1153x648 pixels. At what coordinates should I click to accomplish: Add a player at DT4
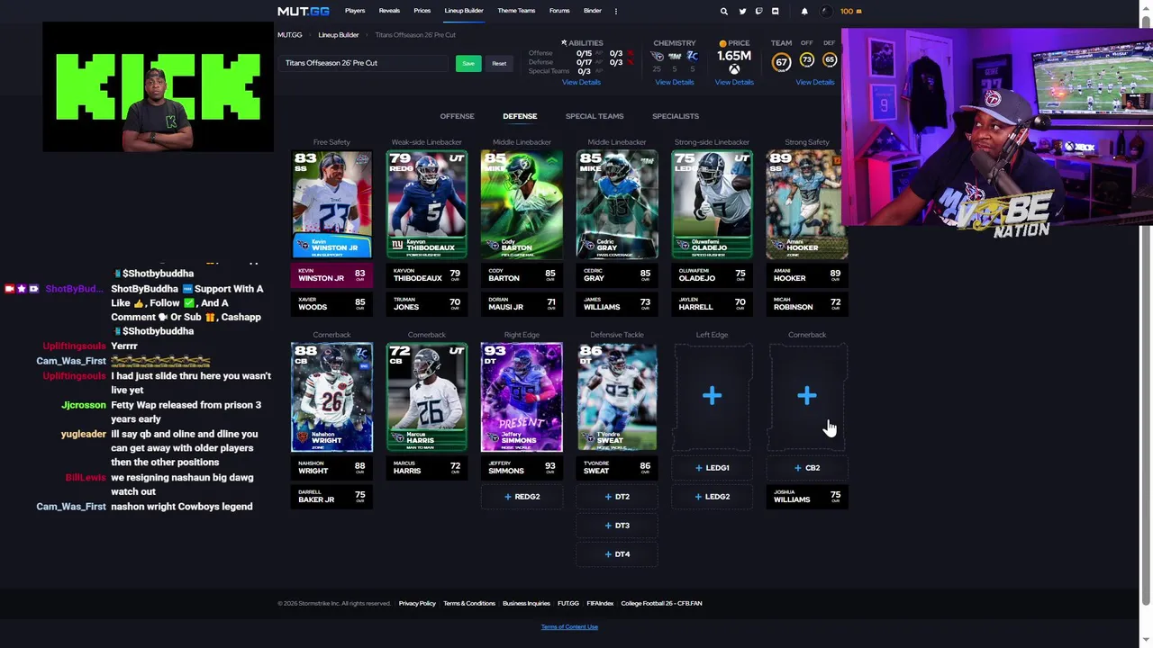click(x=616, y=554)
